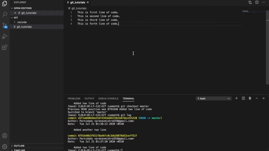Close the bottom terminal panel
This screenshot has height=151, width=269.
point(264,99)
